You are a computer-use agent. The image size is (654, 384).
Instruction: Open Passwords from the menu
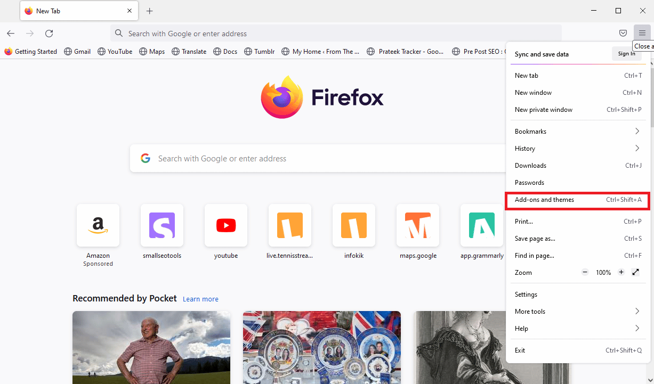coord(578,182)
